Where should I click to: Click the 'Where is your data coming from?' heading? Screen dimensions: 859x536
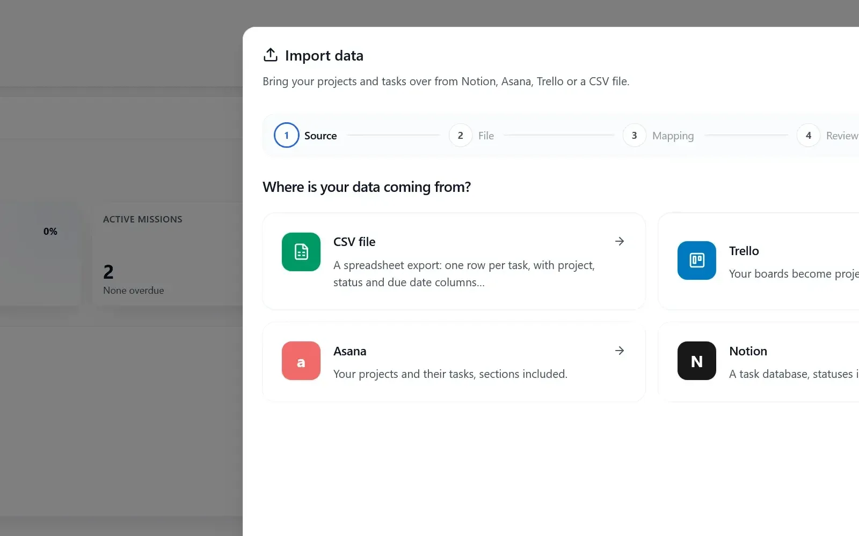[367, 187]
